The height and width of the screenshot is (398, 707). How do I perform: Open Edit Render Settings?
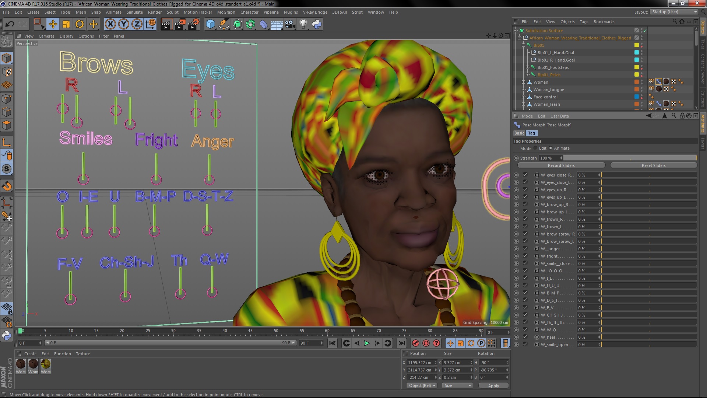tap(194, 24)
